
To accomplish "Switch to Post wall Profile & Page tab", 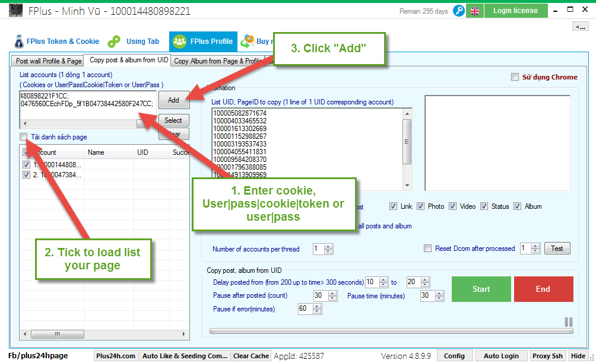I will point(48,60).
